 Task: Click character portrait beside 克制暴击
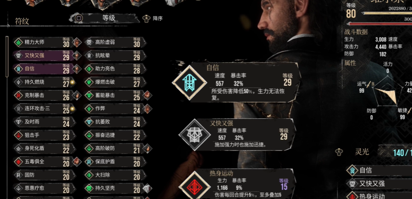pyautogui.click(x=77, y=95)
